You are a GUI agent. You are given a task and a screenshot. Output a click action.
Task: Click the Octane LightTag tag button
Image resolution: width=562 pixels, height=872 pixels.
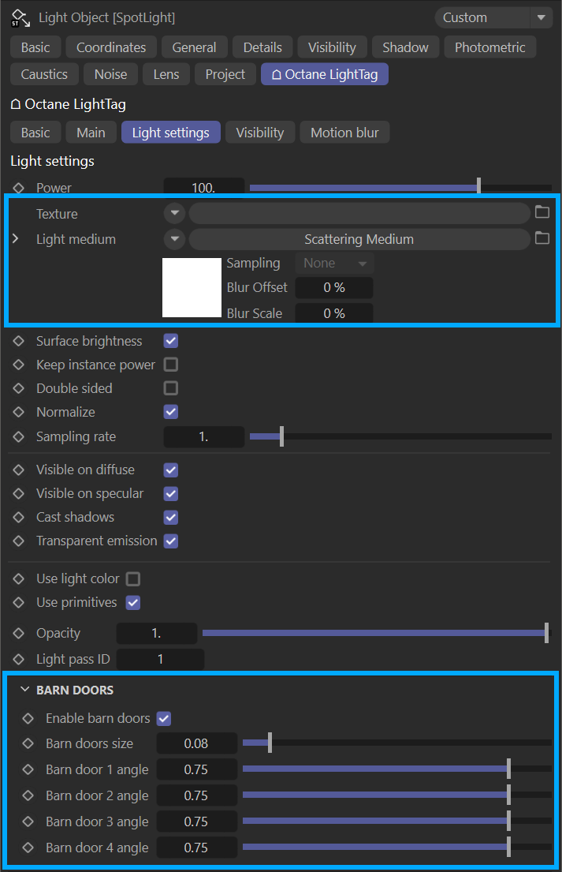324,74
